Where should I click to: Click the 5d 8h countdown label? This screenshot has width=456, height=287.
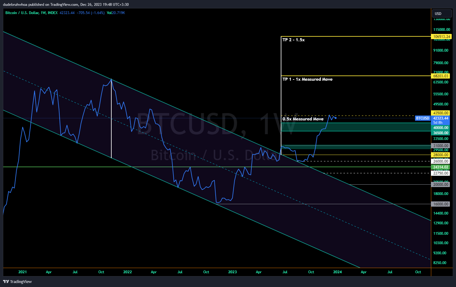438,123
